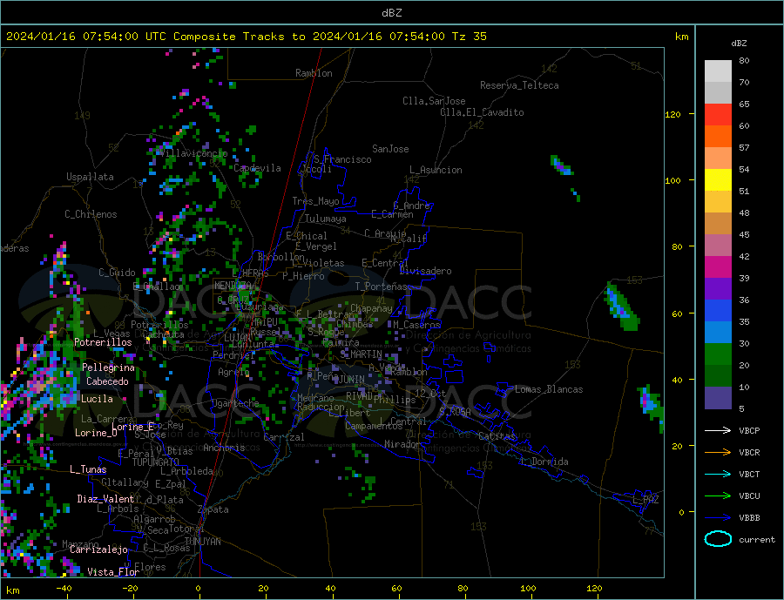Viewport: 784px width, 600px height.
Task: Select the red swatch in dBZ scale
Action: [718, 114]
